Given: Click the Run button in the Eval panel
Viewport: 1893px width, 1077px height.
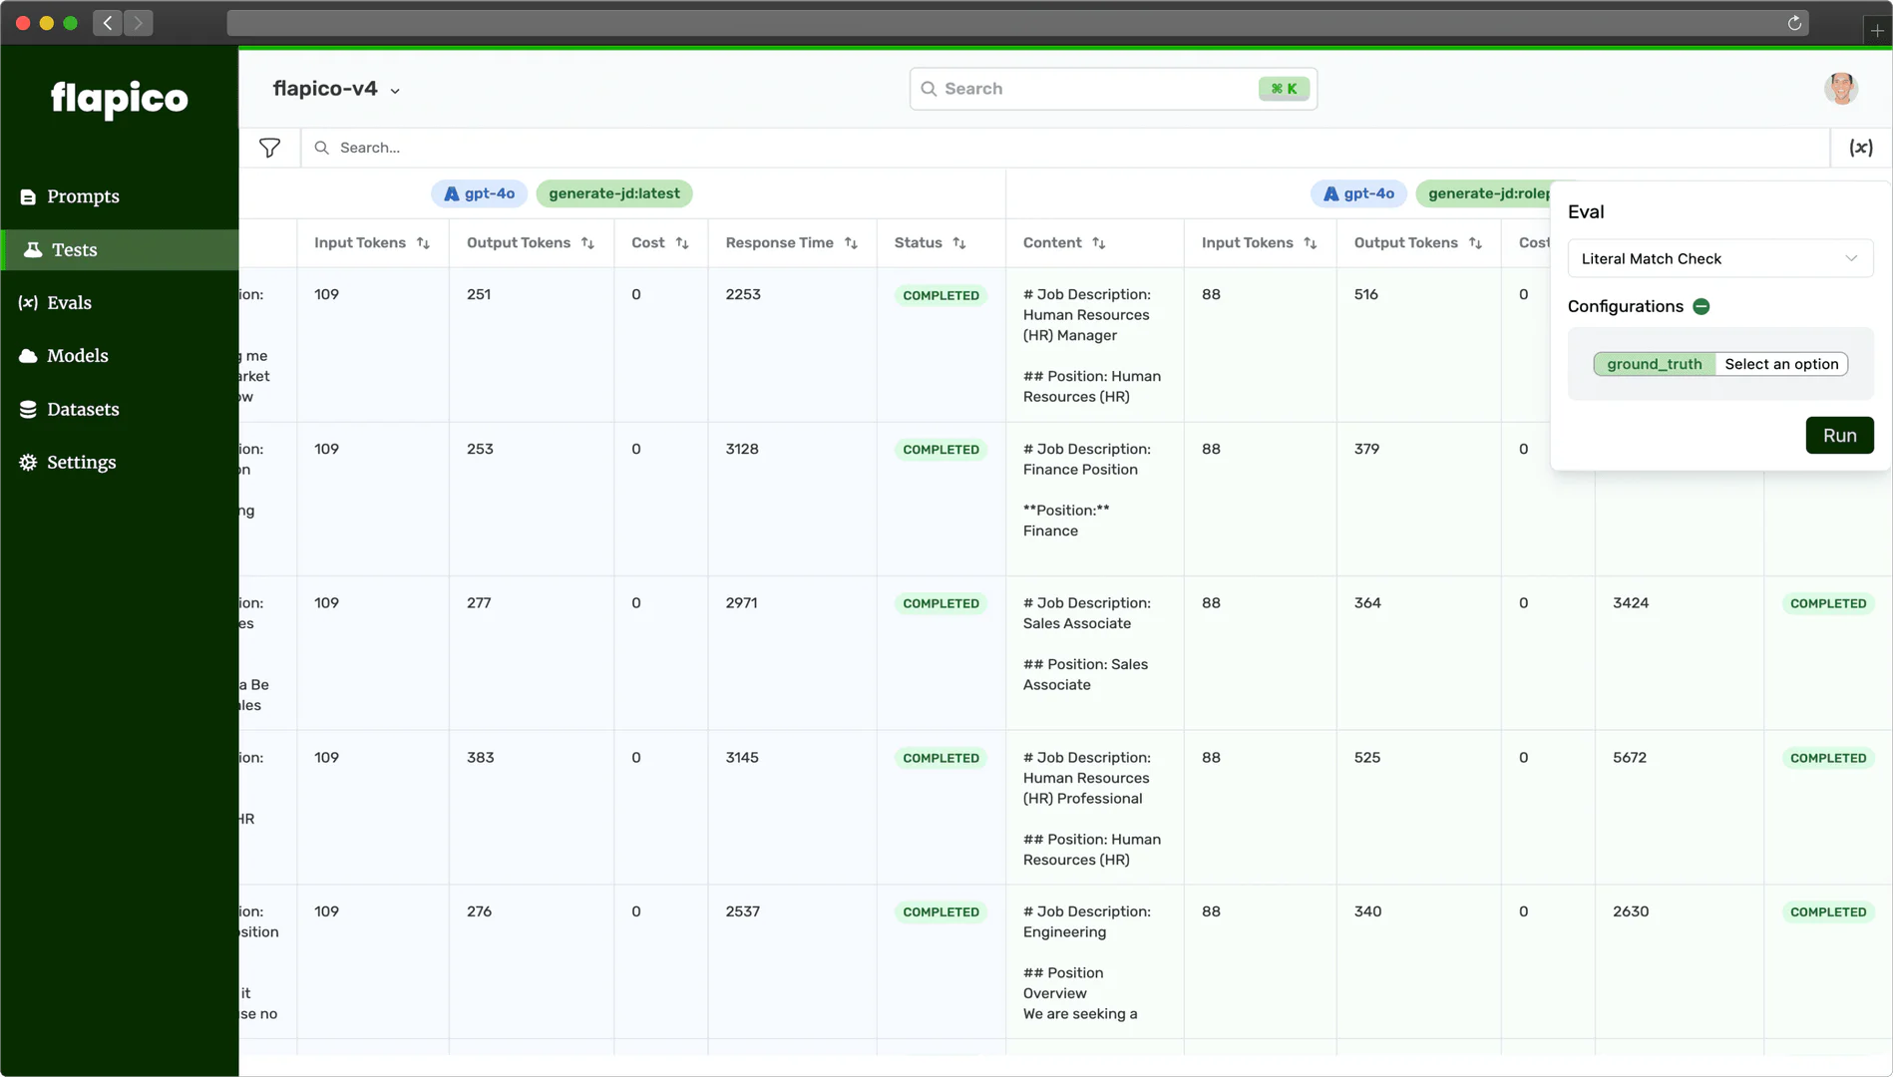Looking at the screenshot, I should coord(1839,435).
